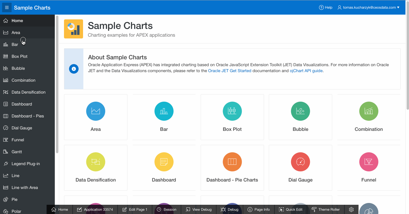Open Quick Edit in developer toolbar
409x214 pixels.
click(291, 210)
